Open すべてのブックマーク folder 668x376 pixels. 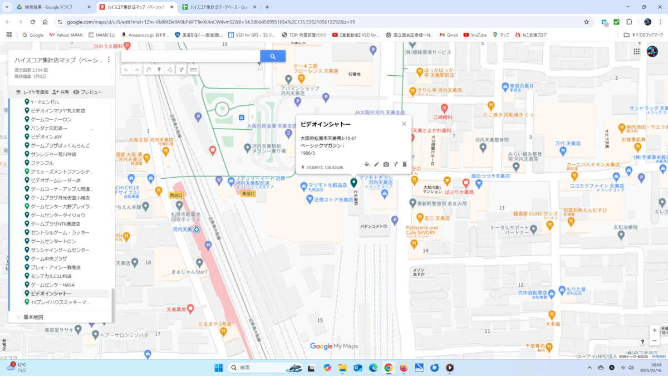tap(644, 35)
